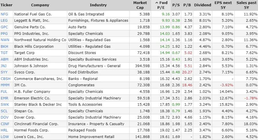The image size is (258, 140).
Task: Open the SYY ticker link
Action: [x=4, y=72]
